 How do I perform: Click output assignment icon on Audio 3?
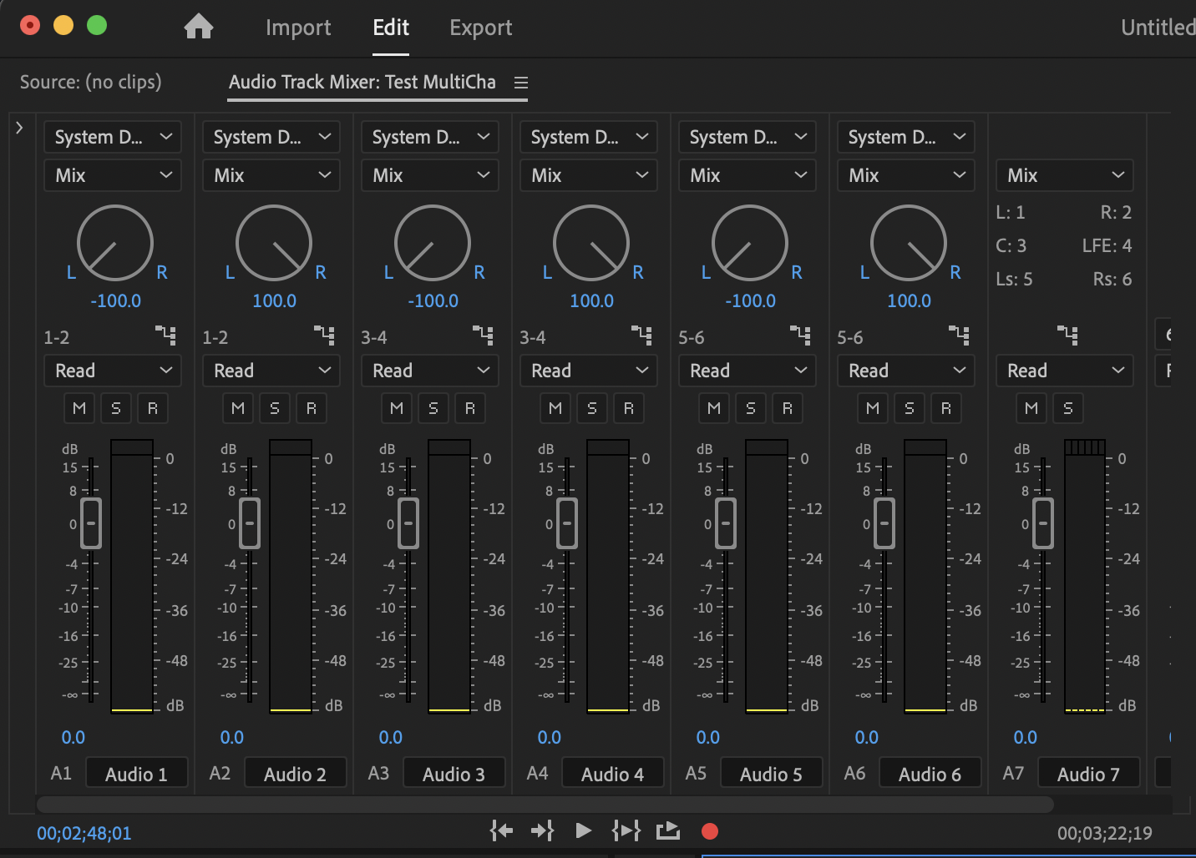(483, 336)
